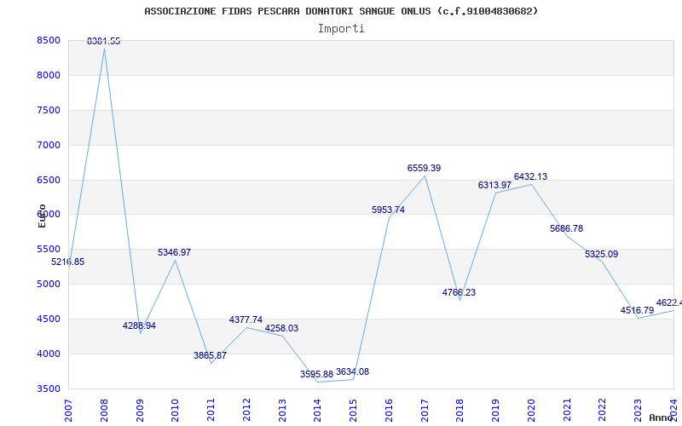Viewport: 682px width, 426px height.
Task: Click the Euro axis title
Action: (x=42, y=216)
